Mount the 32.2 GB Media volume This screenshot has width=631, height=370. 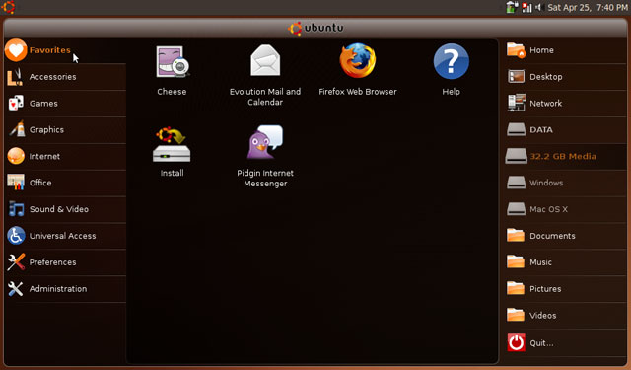coord(565,156)
